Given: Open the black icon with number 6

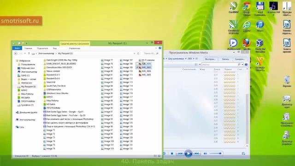Looking at the screenshot, I should [273, 8].
